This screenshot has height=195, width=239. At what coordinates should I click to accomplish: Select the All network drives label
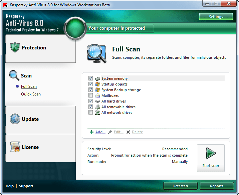(117, 113)
